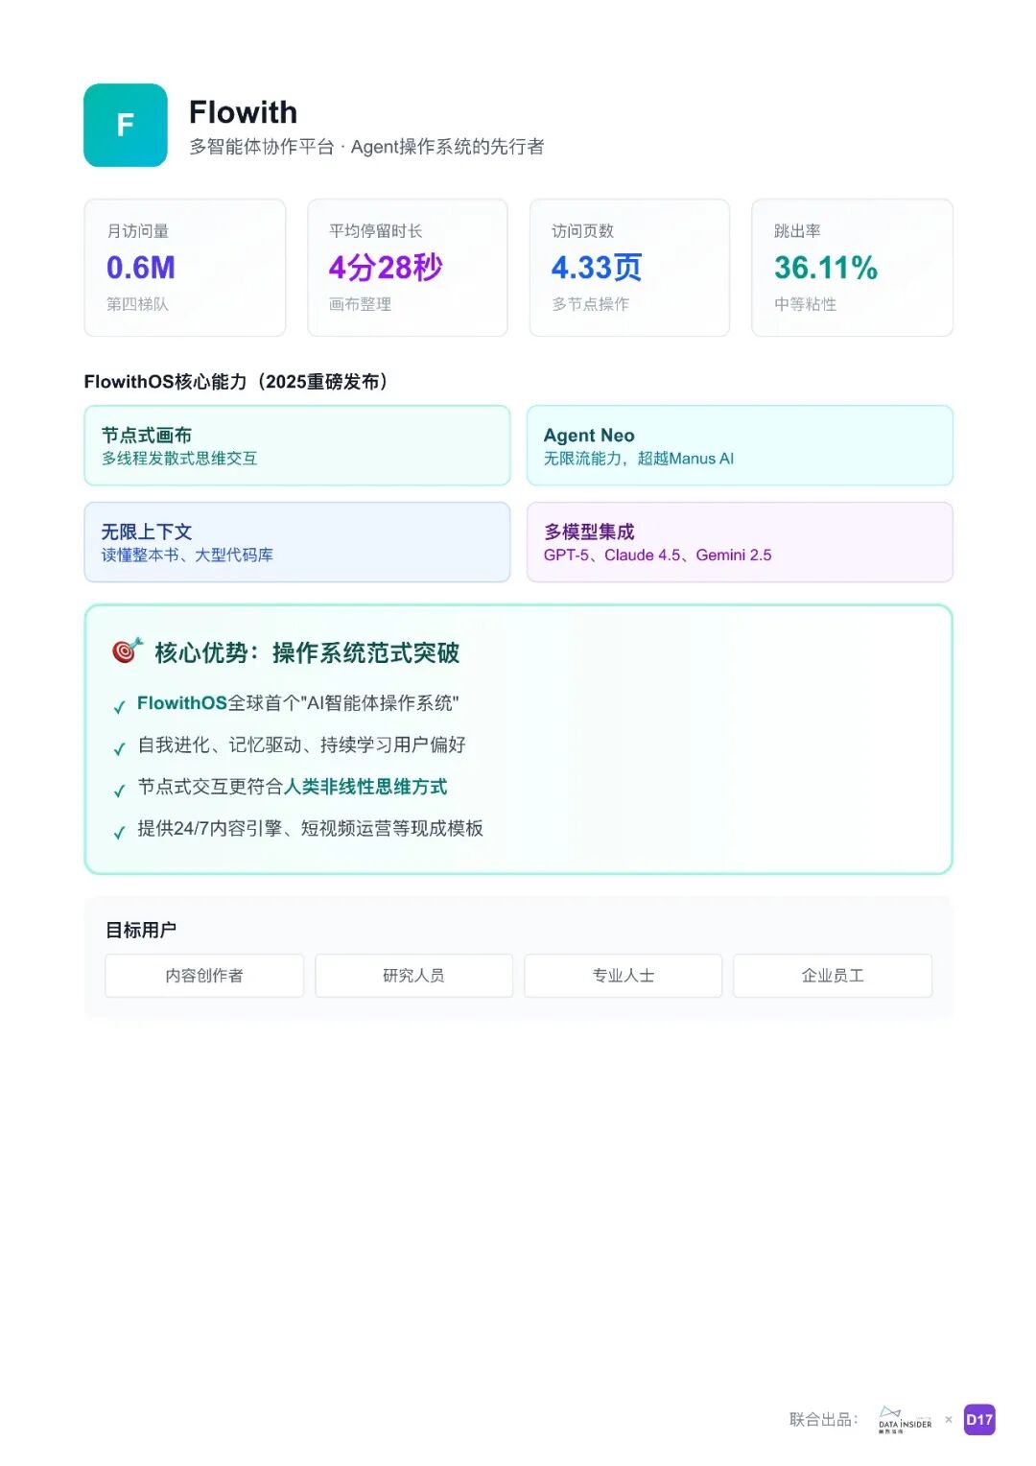This screenshot has width=1036, height=1466.
Task: Click the checkmark beside 节点式交互
Action: tap(119, 792)
